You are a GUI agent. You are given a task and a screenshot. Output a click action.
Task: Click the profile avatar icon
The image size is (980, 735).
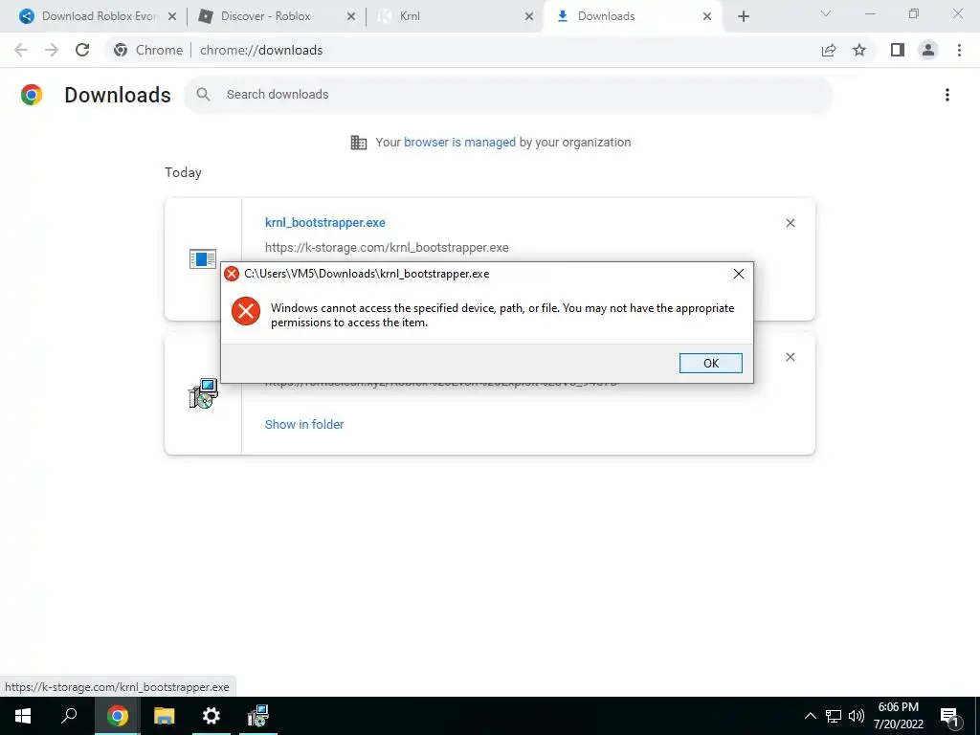(928, 50)
